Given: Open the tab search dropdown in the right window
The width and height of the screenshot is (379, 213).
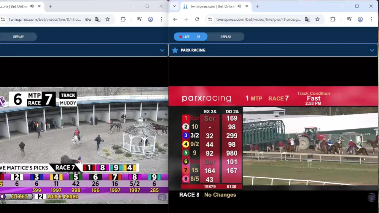Looking at the screenshot, I should [x=174, y=6].
